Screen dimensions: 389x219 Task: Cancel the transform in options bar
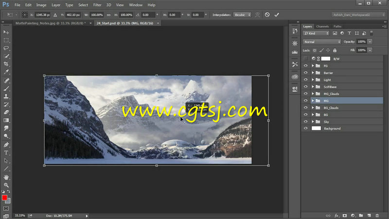tap(267, 15)
